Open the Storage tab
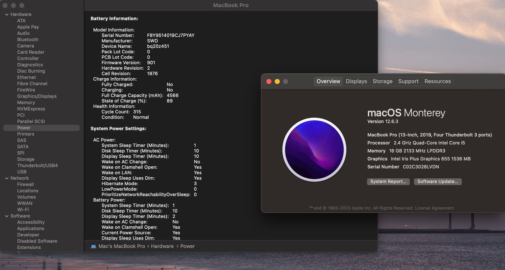The image size is (505, 270). pos(382,81)
